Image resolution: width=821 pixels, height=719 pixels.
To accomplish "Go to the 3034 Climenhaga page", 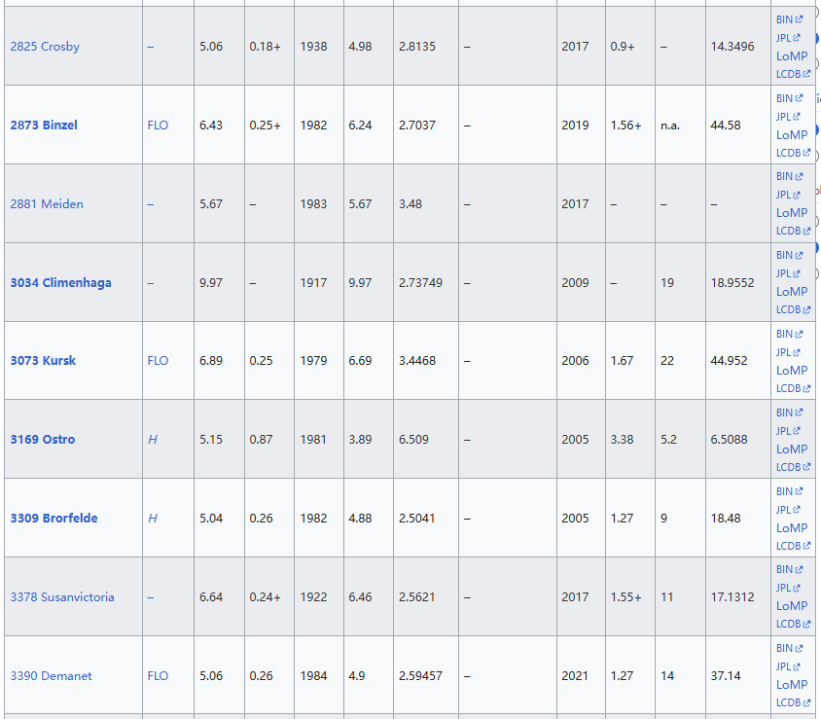I will click(x=60, y=283).
